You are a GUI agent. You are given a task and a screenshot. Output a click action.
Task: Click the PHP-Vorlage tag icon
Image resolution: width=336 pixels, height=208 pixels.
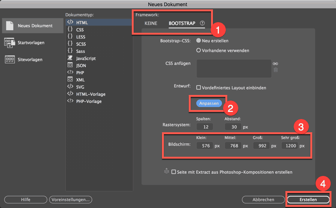coord(70,101)
